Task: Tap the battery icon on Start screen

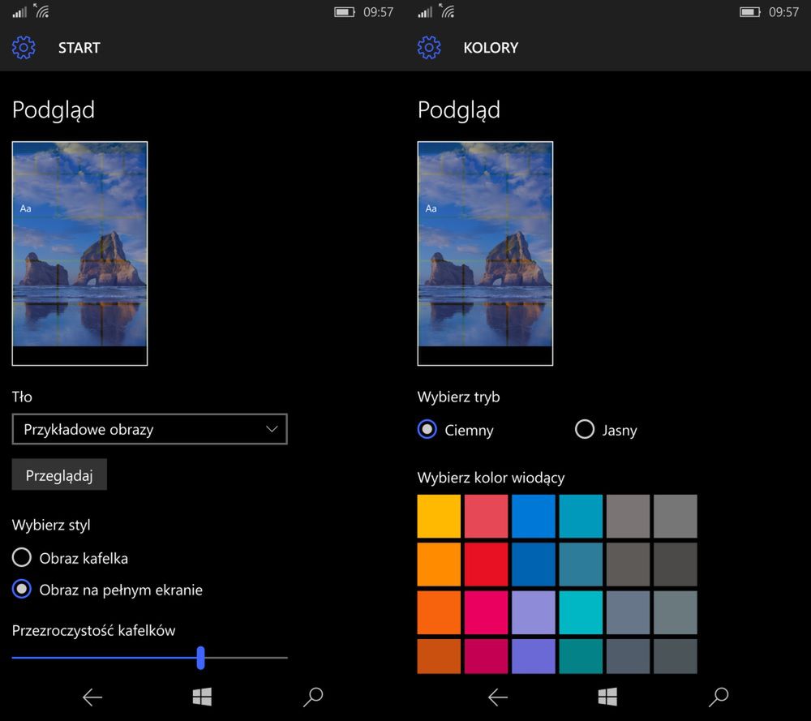Action: click(x=345, y=12)
